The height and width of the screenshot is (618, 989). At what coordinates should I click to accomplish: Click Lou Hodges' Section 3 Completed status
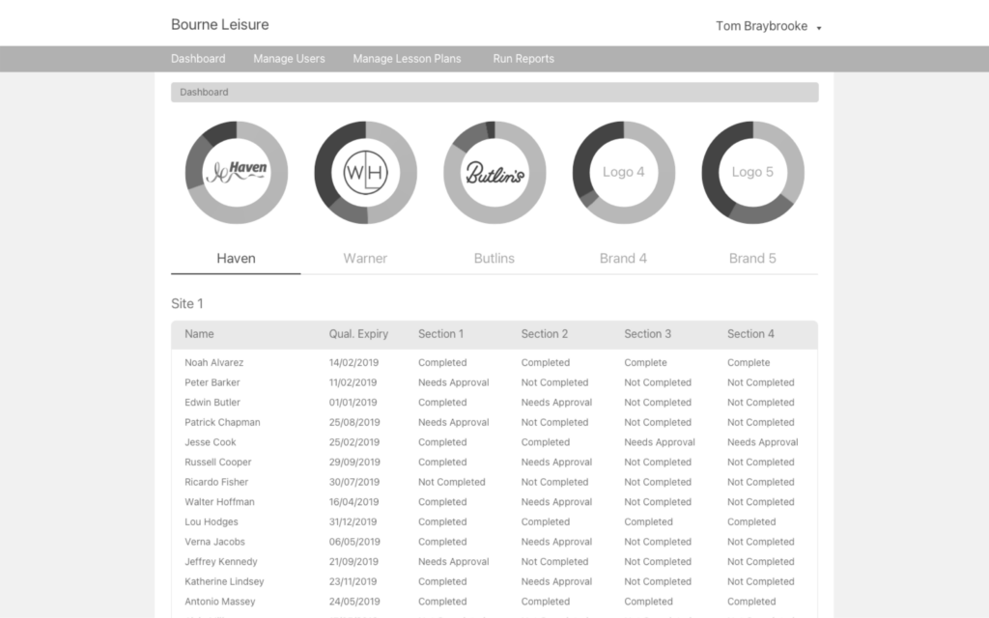(648, 522)
